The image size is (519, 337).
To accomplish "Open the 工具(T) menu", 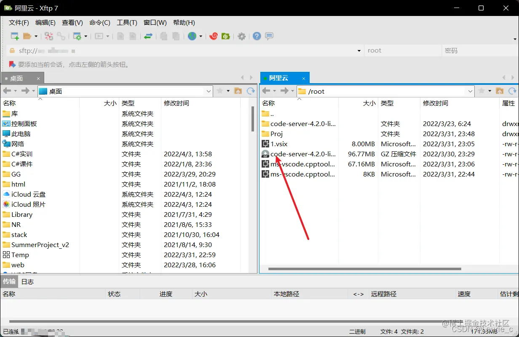I will click(x=127, y=23).
